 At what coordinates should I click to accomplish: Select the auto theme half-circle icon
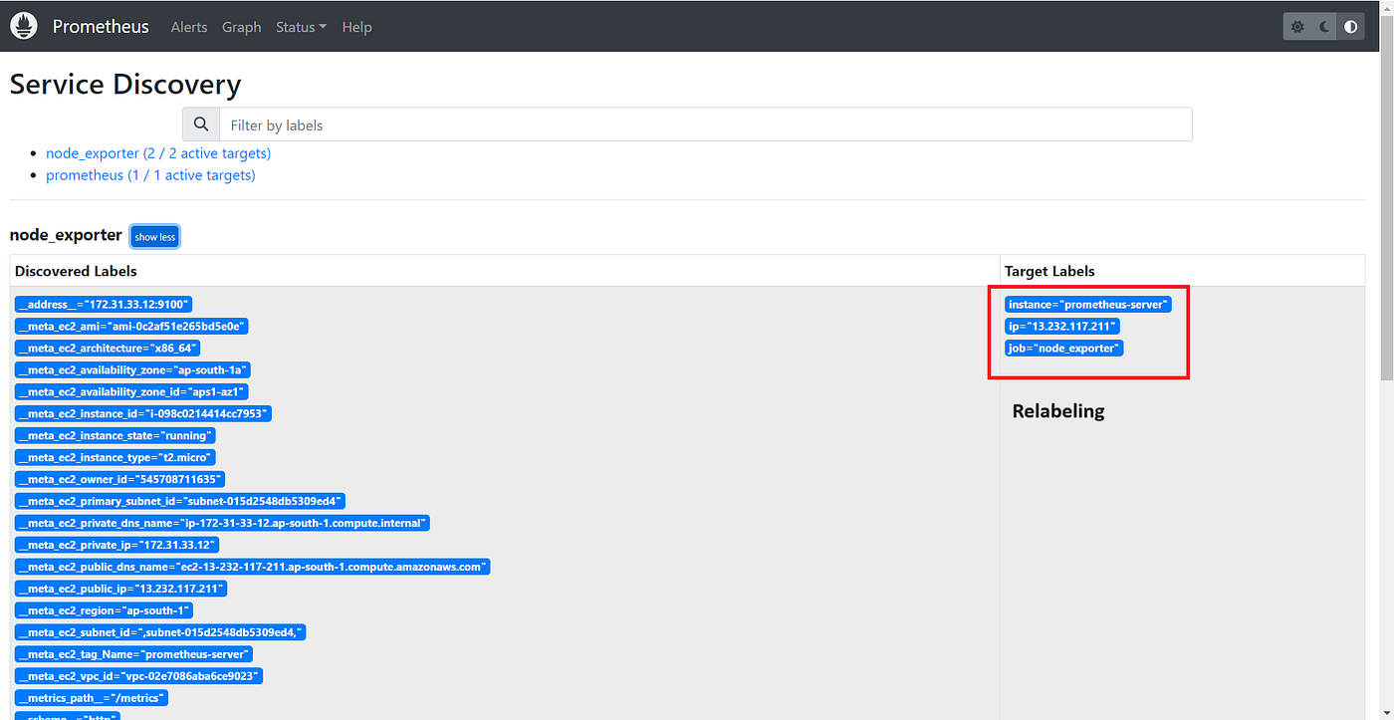click(1350, 27)
